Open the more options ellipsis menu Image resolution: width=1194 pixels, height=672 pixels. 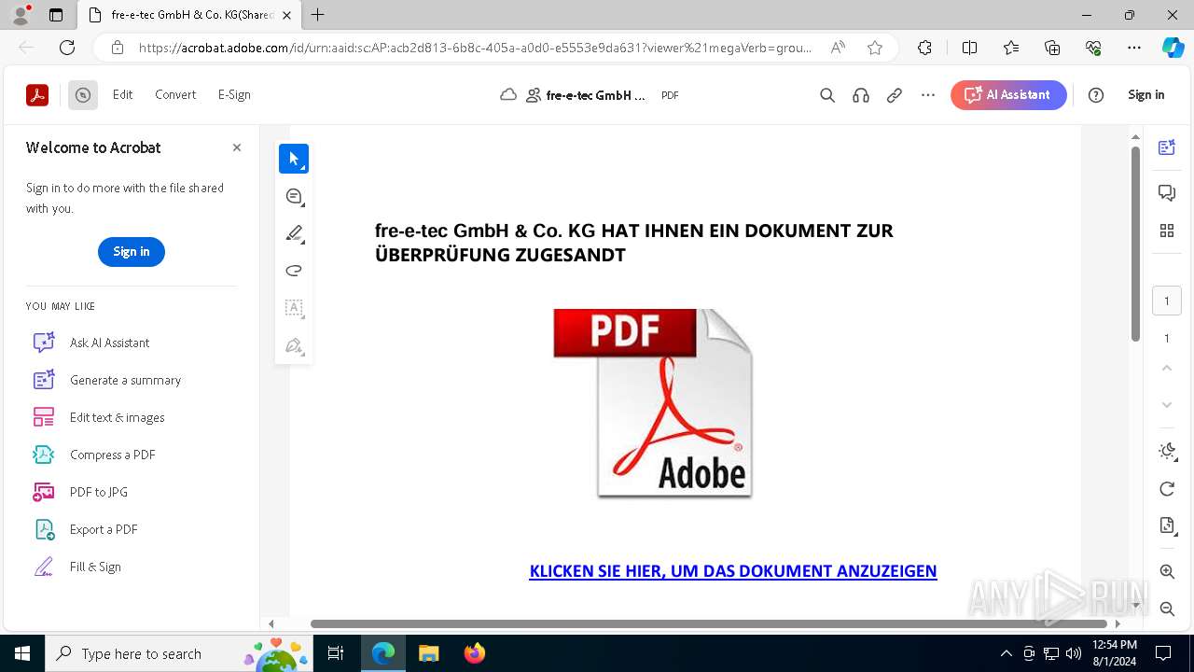(928, 95)
